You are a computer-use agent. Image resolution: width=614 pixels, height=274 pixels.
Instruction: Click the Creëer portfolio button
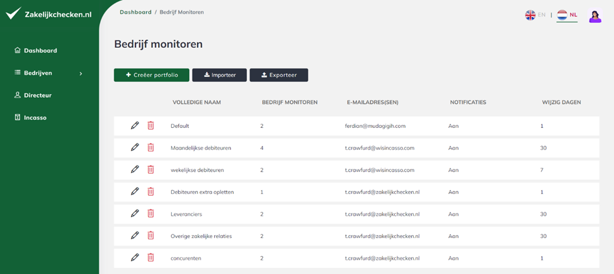click(x=152, y=75)
